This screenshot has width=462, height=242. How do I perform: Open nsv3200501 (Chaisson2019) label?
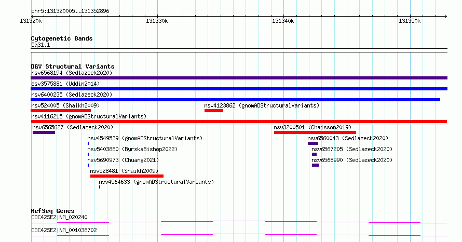(x=312, y=127)
